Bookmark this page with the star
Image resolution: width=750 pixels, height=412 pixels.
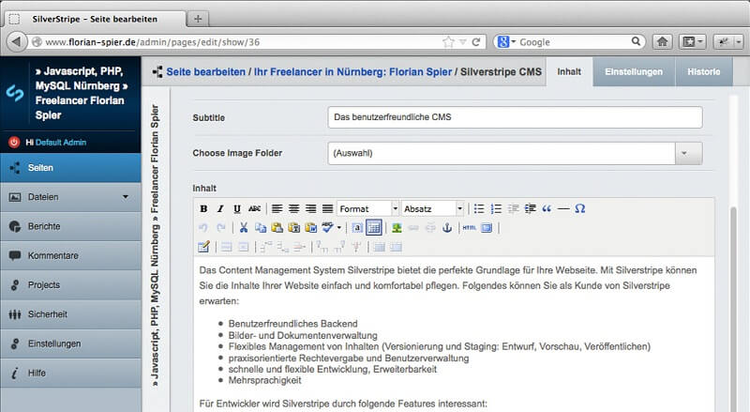(x=448, y=42)
